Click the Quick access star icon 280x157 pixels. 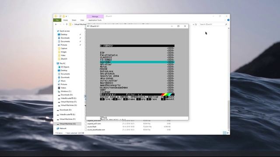coord(58,31)
